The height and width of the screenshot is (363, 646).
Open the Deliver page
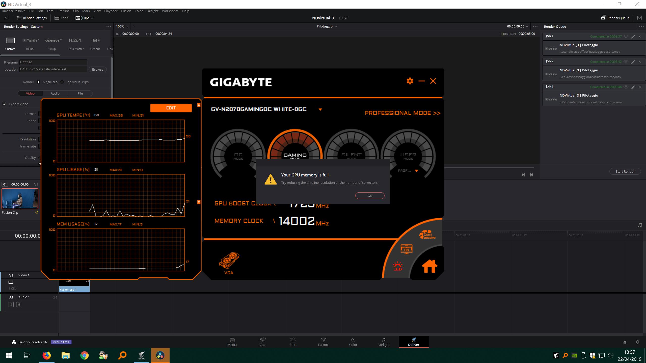coord(414,342)
